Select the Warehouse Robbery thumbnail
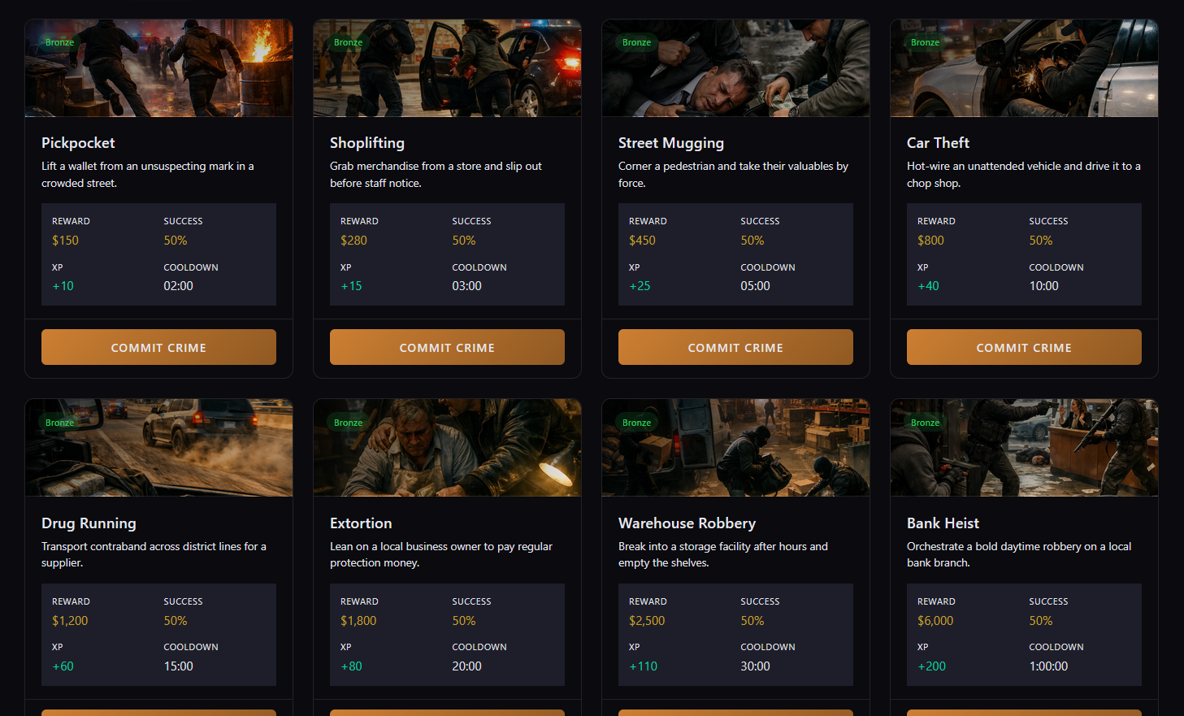This screenshot has height=716, width=1184. (x=735, y=448)
